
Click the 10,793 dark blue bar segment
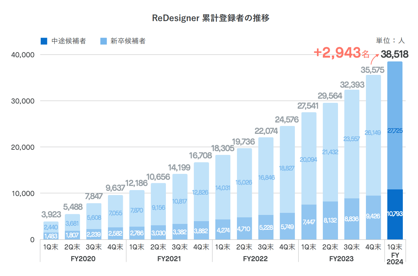coord(395,214)
